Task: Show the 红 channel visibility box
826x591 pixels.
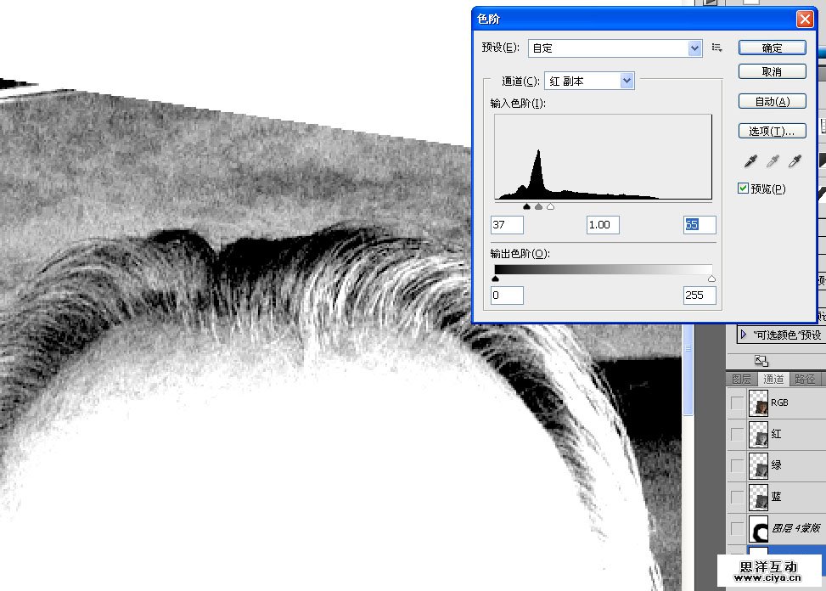Action: [x=737, y=434]
